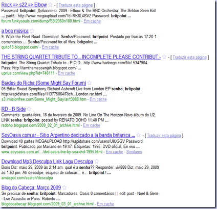
Task: Translate The String Quartet Tribute page
Action: pyautogui.click(x=189, y=57)
